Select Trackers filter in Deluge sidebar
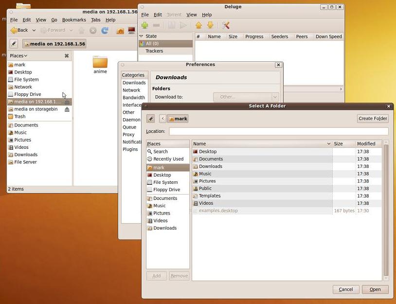 coord(165,51)
